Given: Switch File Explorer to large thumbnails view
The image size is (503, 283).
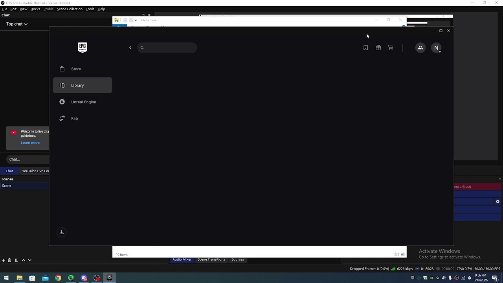Looking at the screenshot, I should 402,255.
